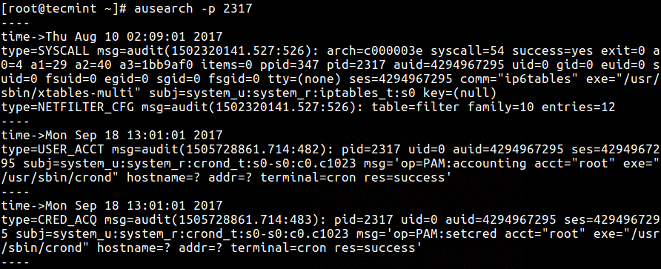Viewport: 661px width, 269px height.
Task: Select the Thu Aug 10 02:09:01 timestamp line
Action: [x=112, y=37]
